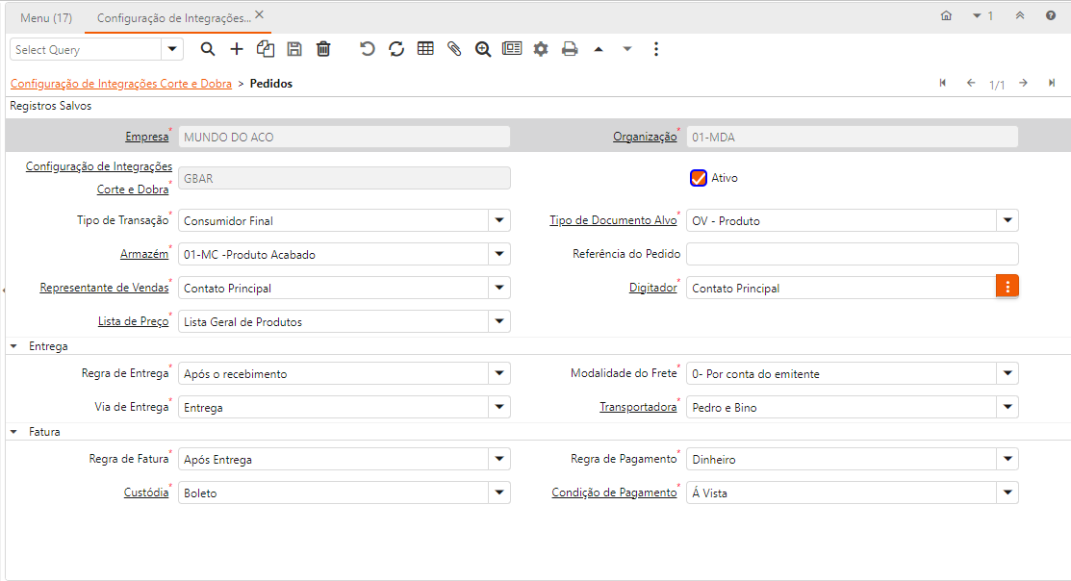Switch to grid view using table icon

[425, 49]
